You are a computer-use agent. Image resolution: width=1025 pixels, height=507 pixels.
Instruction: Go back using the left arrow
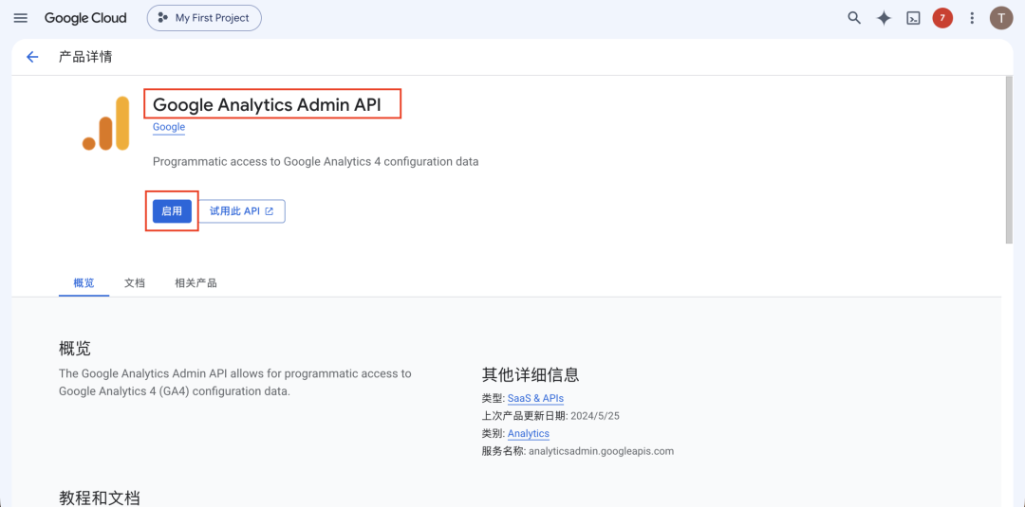[32, 57]
